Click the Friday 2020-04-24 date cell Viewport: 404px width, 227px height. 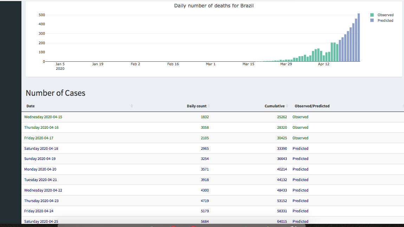click(x=39, y=211)
